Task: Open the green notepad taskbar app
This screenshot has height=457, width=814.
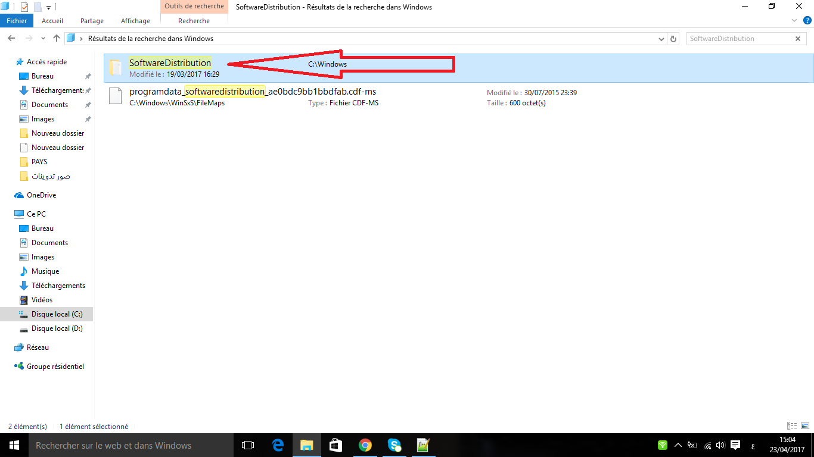Action: [x=424, y=445]
